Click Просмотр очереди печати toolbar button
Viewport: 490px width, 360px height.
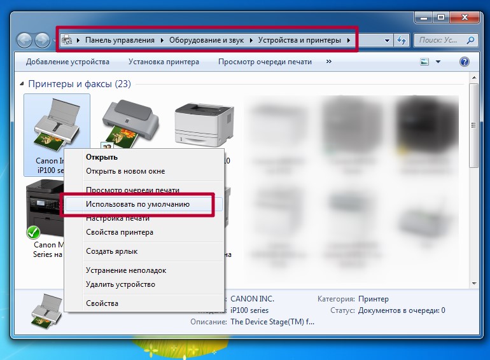point(265,62)
